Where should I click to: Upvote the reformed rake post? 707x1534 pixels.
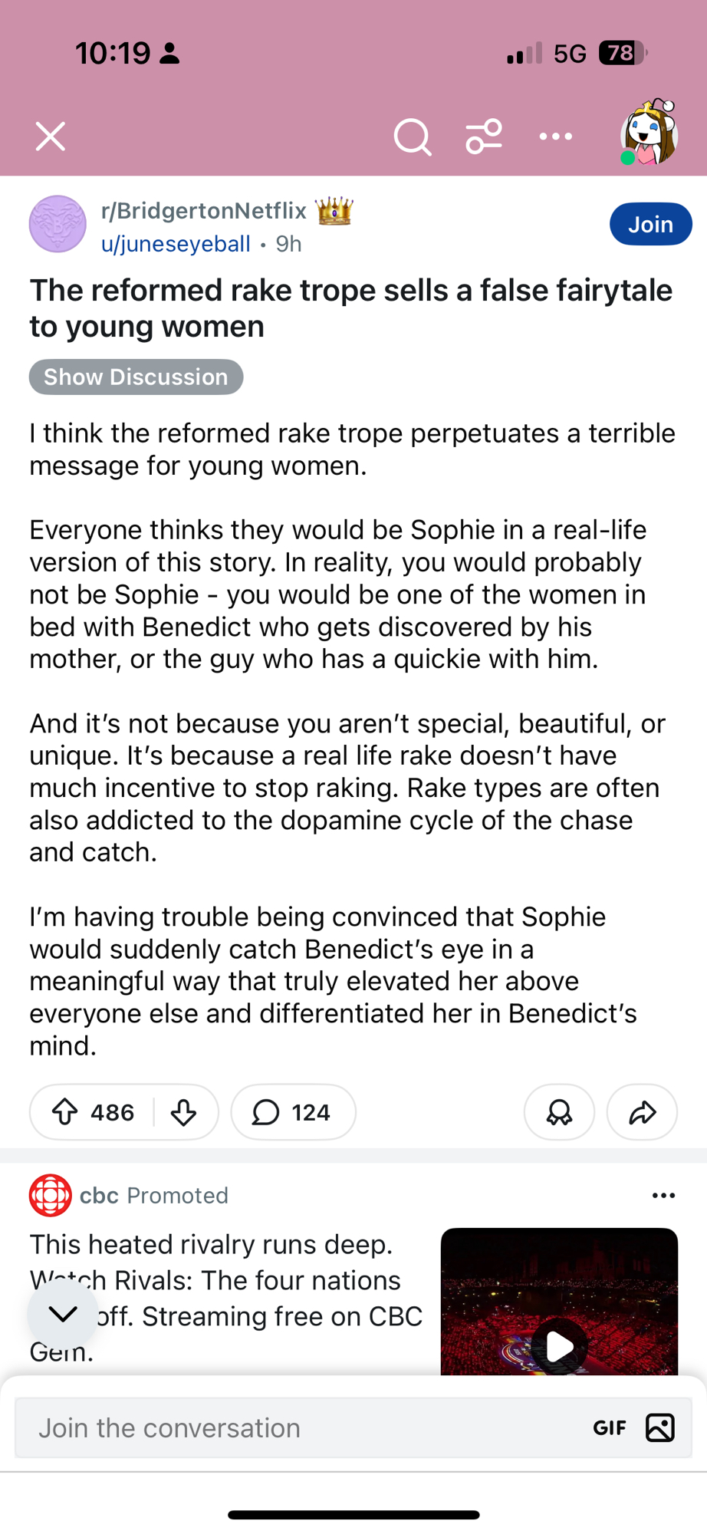pos(66,1112)
